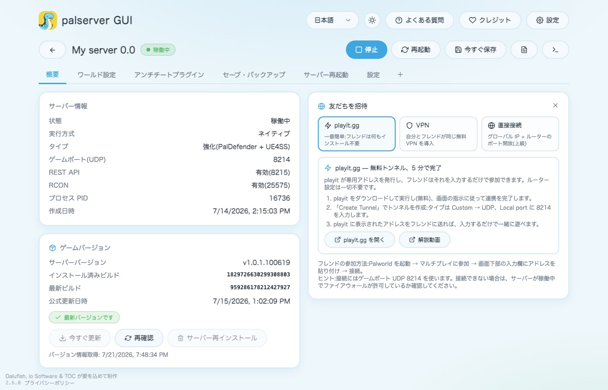
Task: Click the サーバー情報 card heading
Action: click(68, 106)
